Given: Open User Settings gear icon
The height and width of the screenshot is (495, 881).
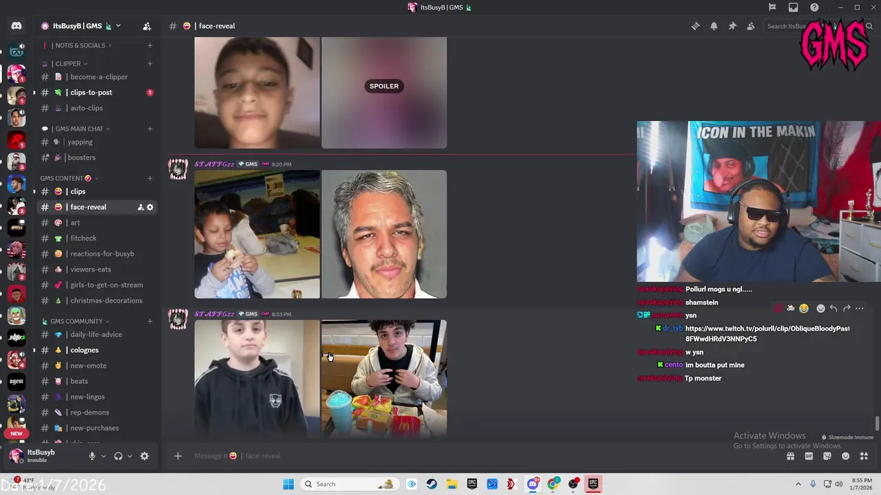Looking at the screenshot, I should [145, 456].
